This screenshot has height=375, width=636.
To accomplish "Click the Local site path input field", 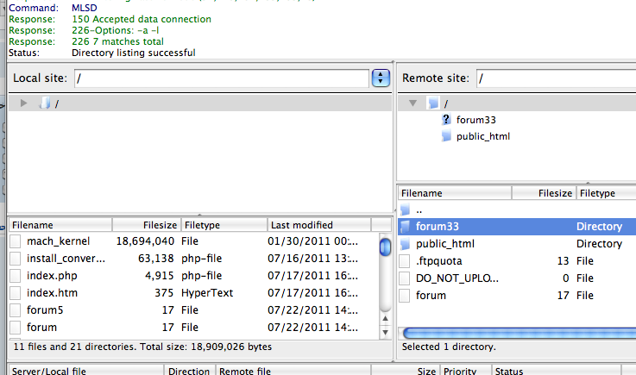I will (221, 78).
